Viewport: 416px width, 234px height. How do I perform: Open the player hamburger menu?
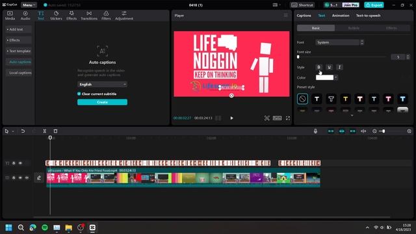286,16
